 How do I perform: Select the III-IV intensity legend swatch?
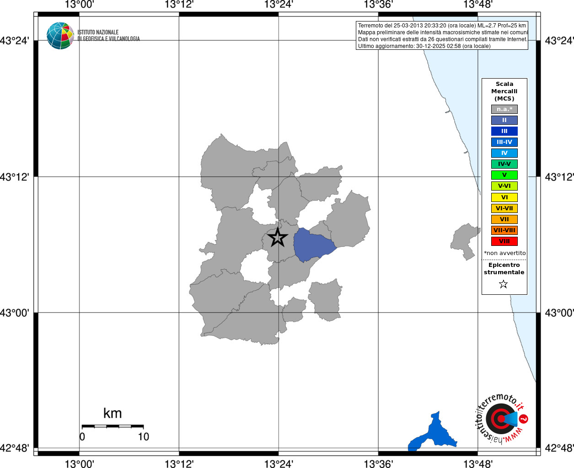(504, 142)
